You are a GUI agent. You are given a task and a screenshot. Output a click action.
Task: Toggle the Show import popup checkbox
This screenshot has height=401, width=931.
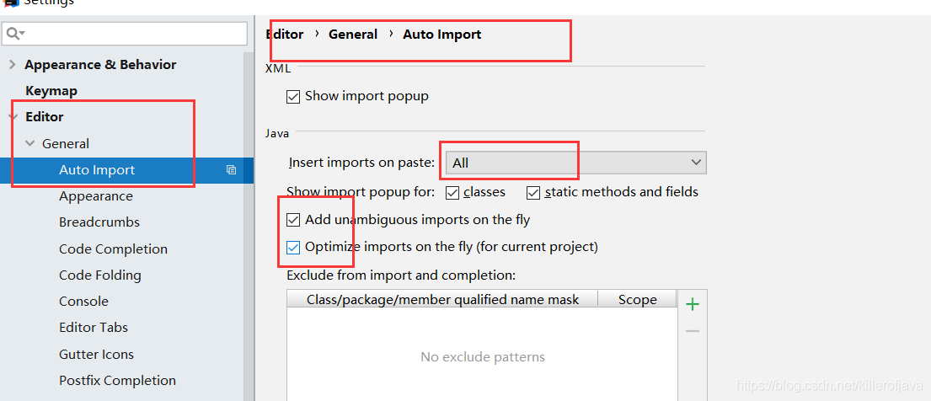point(293,97)
